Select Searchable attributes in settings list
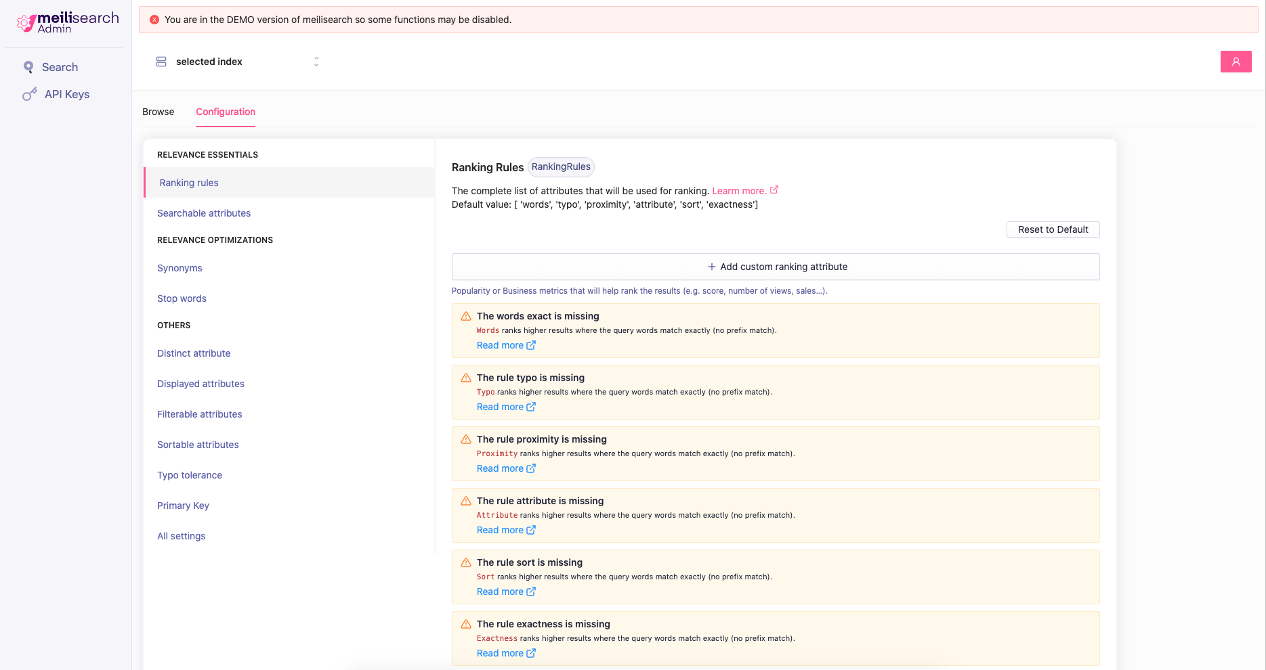The image size is (1266, 670). coord(203,213)
